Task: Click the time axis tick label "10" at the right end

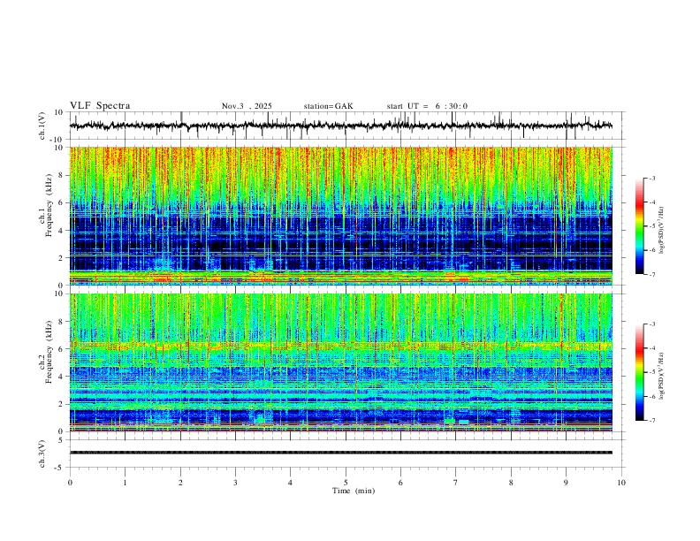Action: click(621, 483)
